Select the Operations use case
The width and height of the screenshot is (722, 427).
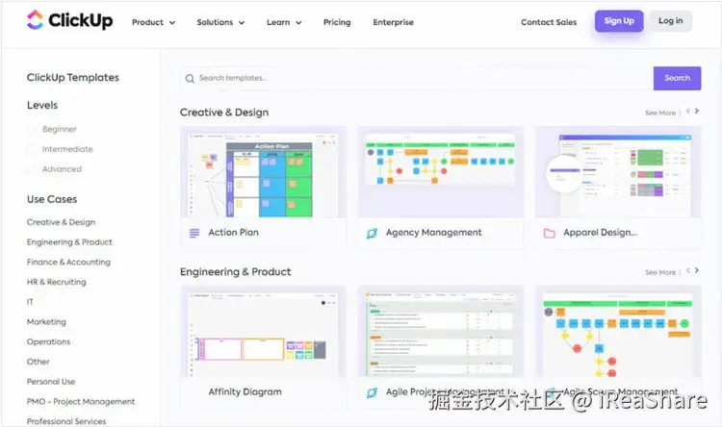point(48,341)
